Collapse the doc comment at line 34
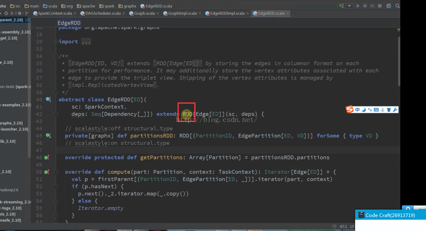Viewport: 426px width, 231px height. 56,56
